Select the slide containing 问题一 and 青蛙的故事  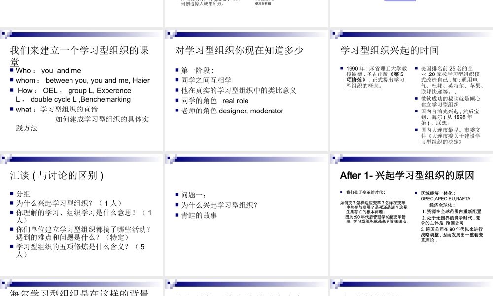pos(246,215)
